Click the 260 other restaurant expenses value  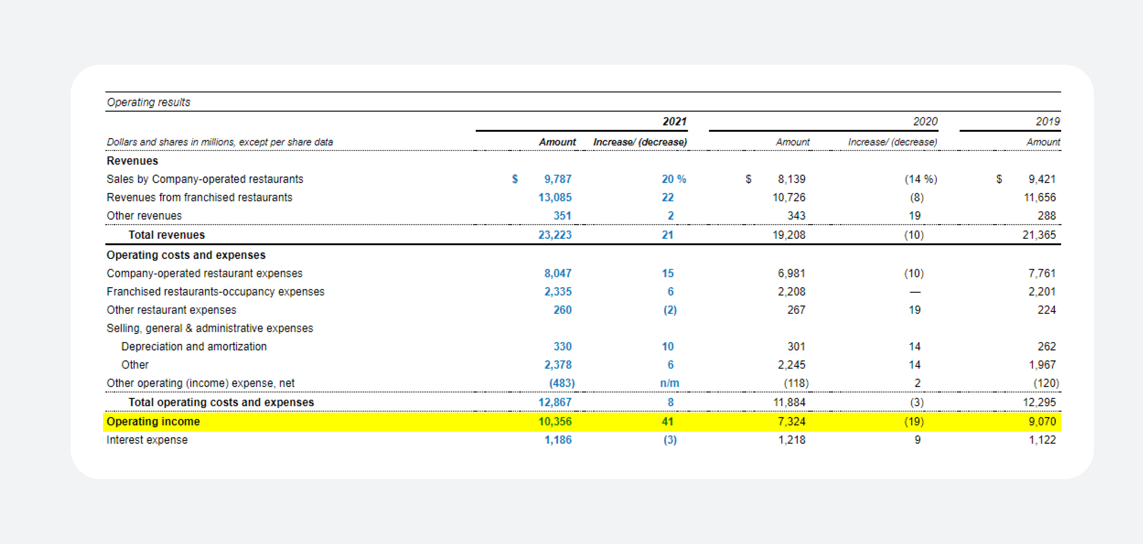(x=562, y=310)
